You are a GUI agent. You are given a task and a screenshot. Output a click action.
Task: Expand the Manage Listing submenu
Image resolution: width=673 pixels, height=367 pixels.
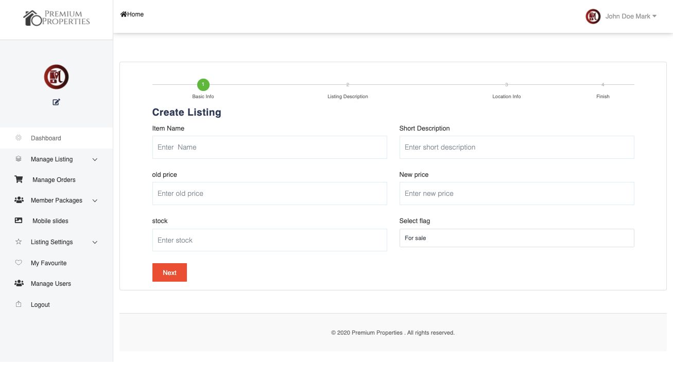click(95, 159)
